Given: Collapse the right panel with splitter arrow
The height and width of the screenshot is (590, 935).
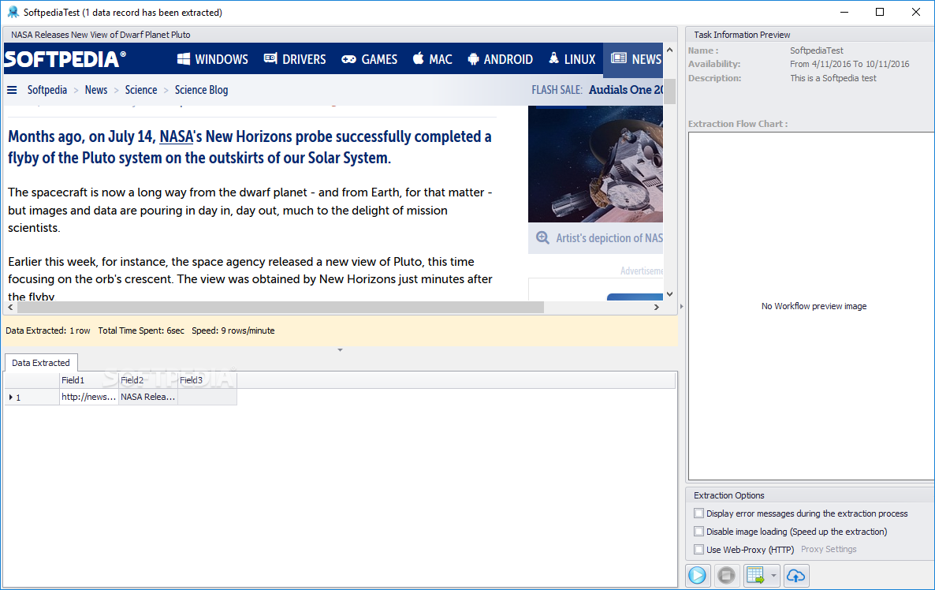Looking at the screenshot, I should click(x=682, y=307).
